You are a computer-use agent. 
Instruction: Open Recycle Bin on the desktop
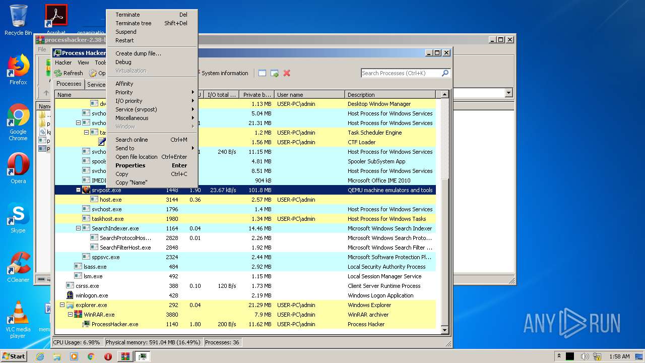(18, 20)
